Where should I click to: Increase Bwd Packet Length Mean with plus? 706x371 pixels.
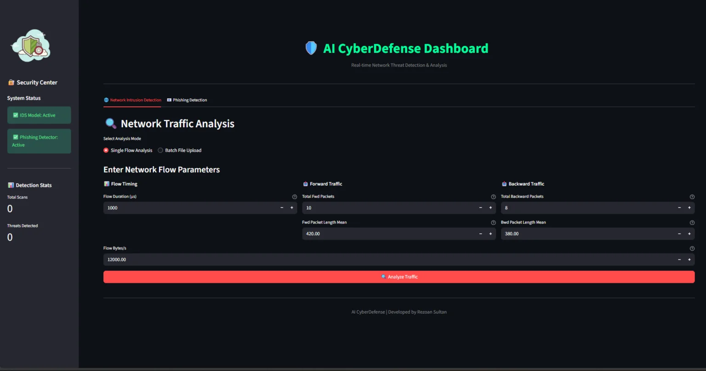689,234
